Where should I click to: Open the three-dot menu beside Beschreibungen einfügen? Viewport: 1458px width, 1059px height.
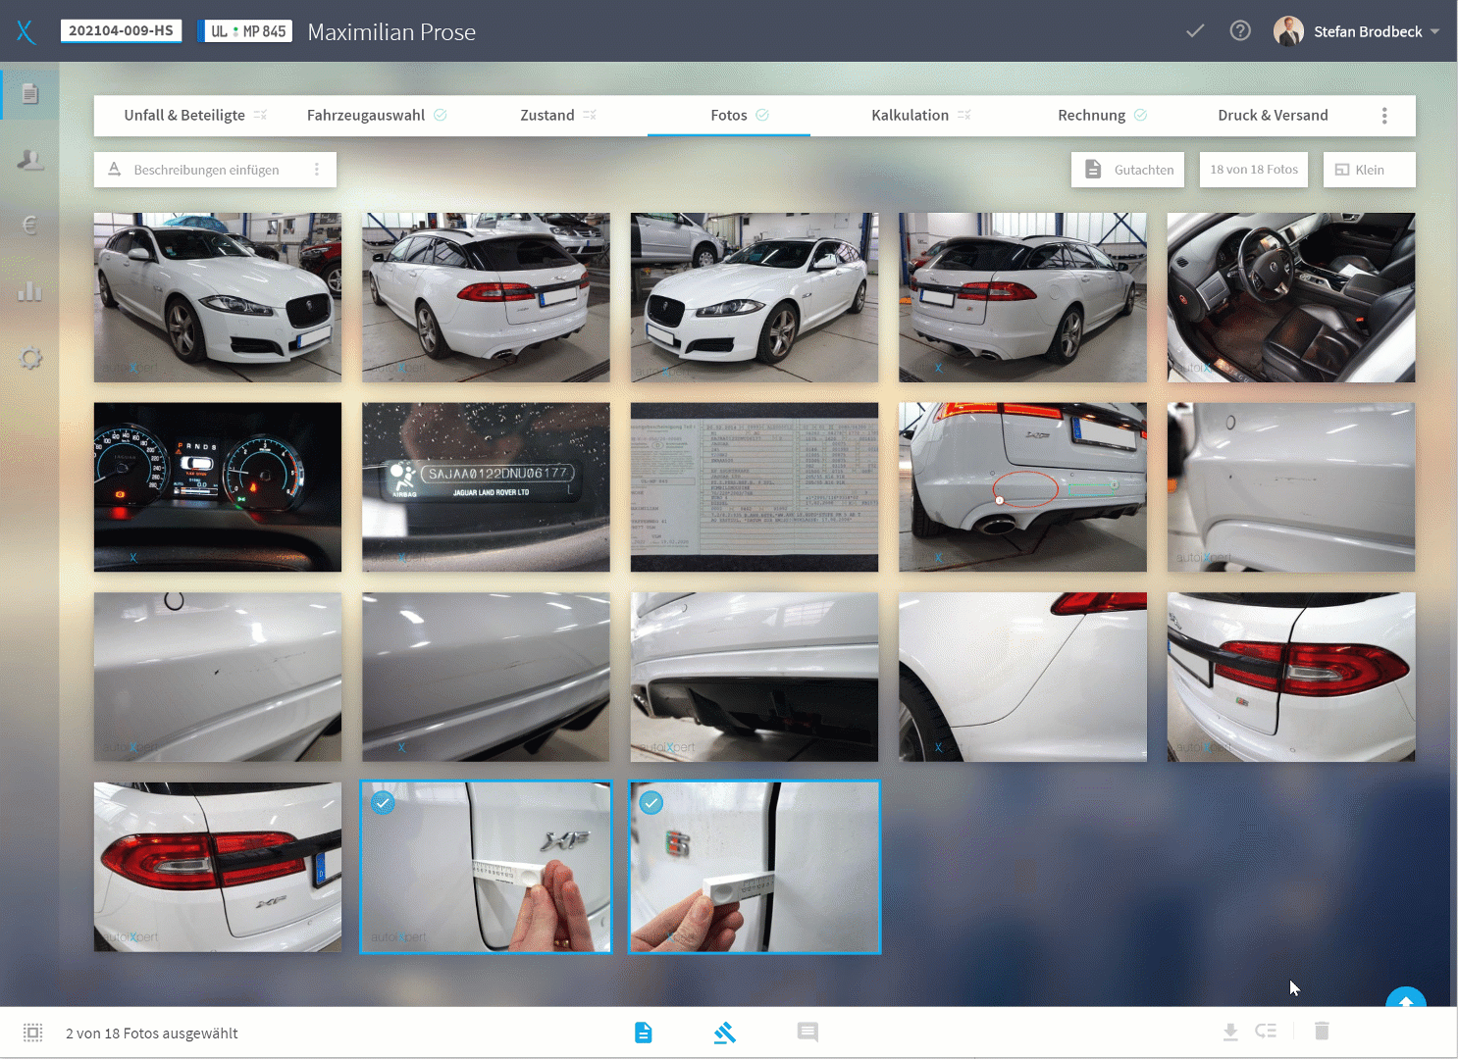pyautogui.click(x=317, y=170)
